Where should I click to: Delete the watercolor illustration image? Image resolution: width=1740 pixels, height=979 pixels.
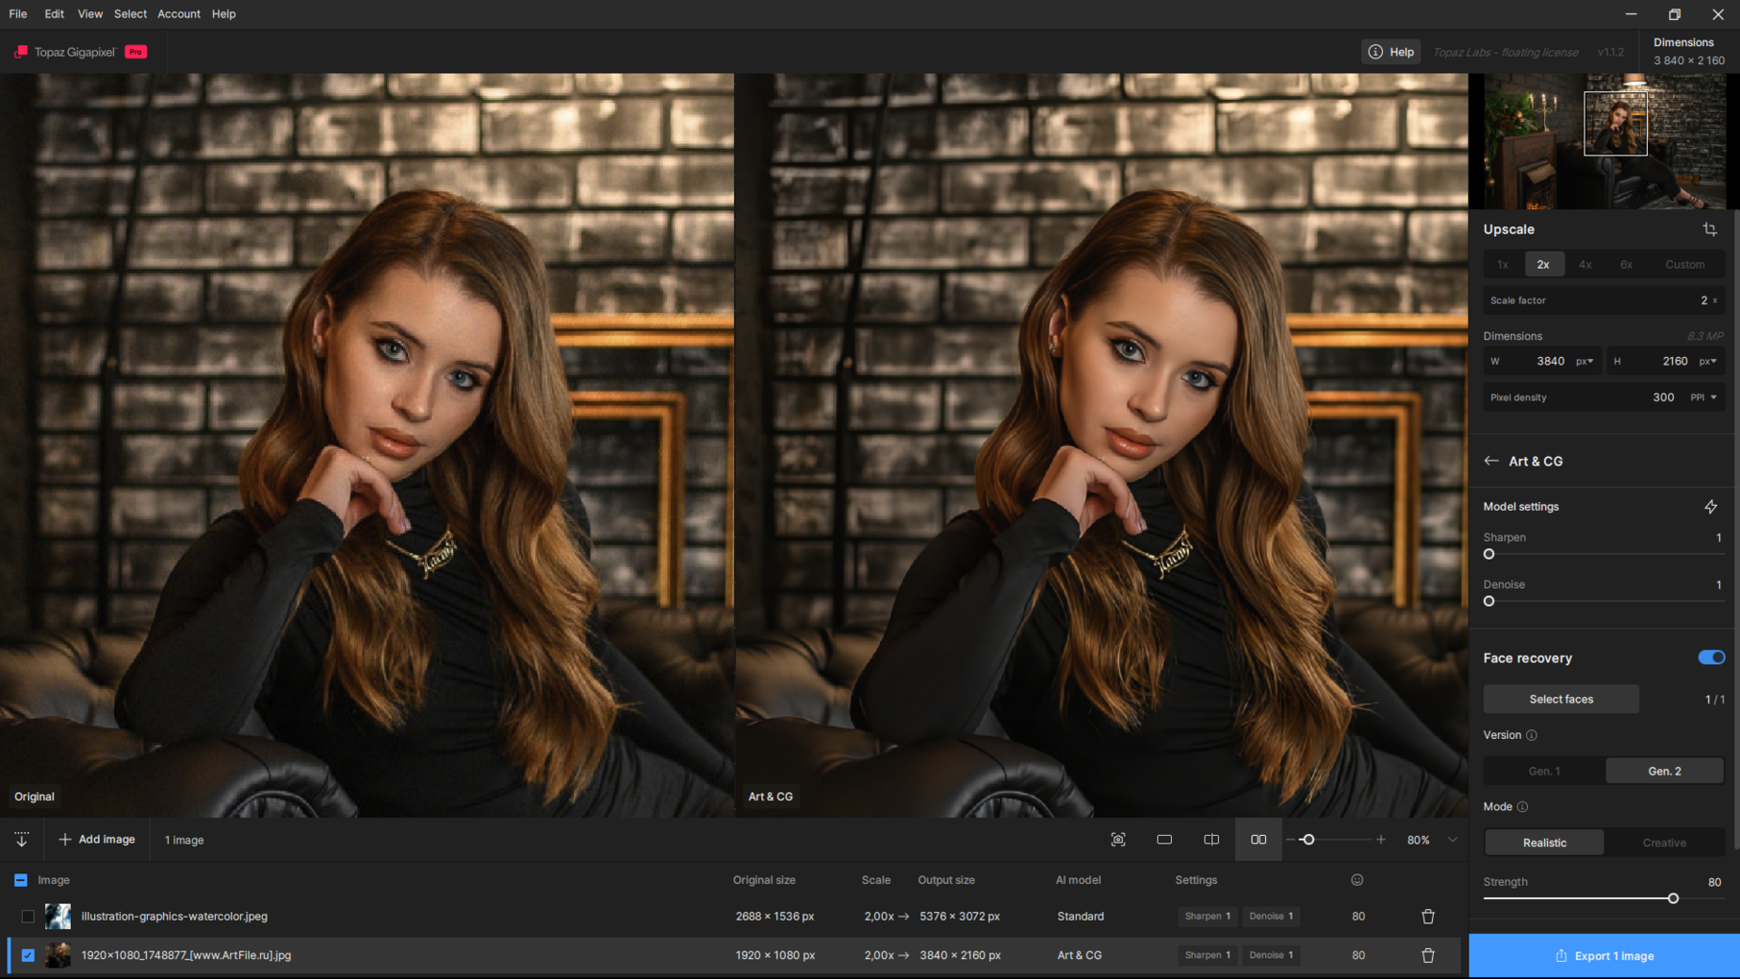pos(1428,917)
